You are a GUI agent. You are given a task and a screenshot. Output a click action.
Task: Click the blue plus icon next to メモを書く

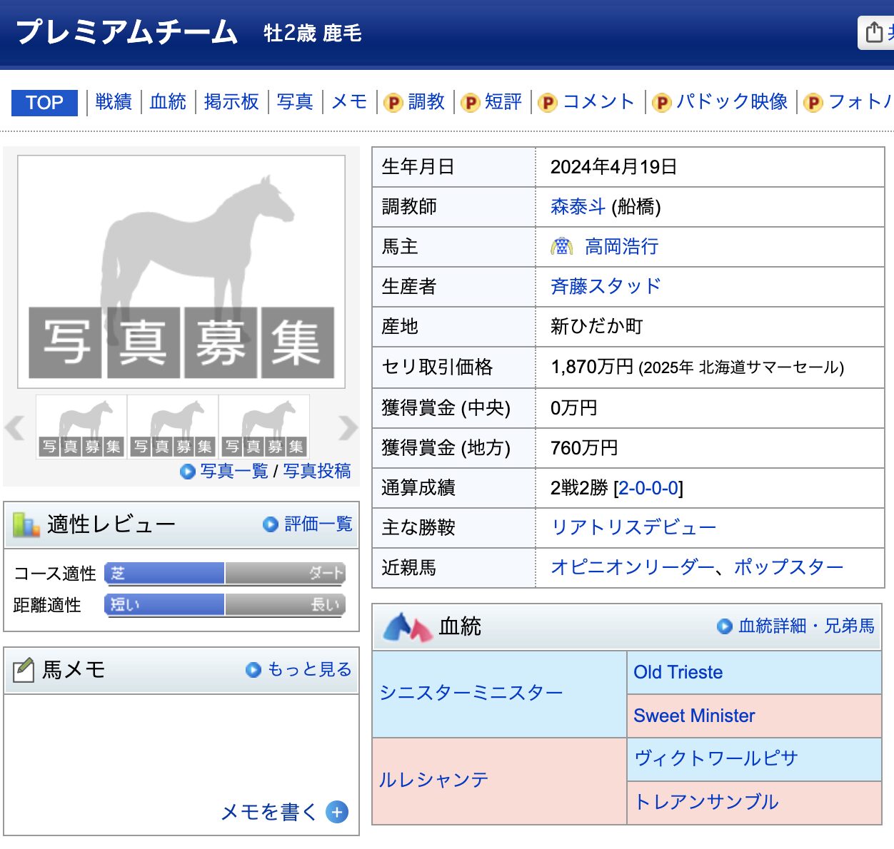(337, 812)
